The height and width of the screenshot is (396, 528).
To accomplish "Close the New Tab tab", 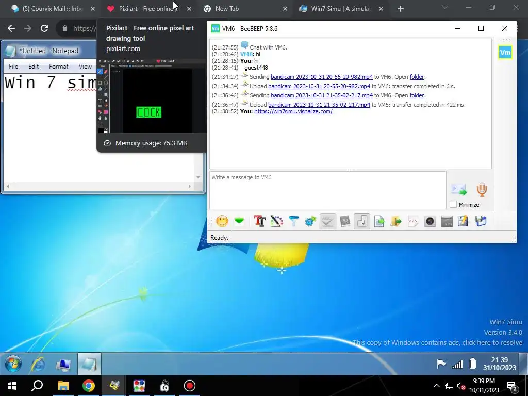I will 285,9.
